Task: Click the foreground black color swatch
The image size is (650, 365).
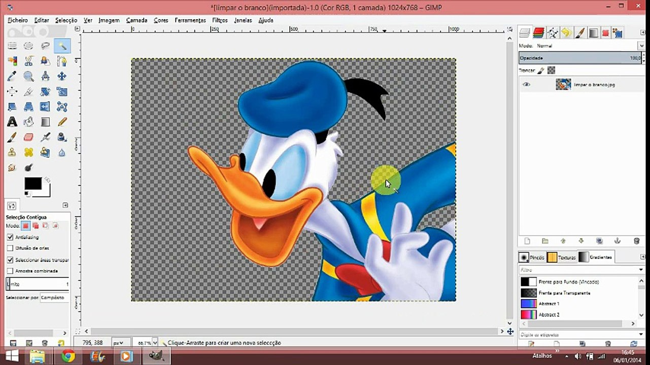Action: click(33, 183)
